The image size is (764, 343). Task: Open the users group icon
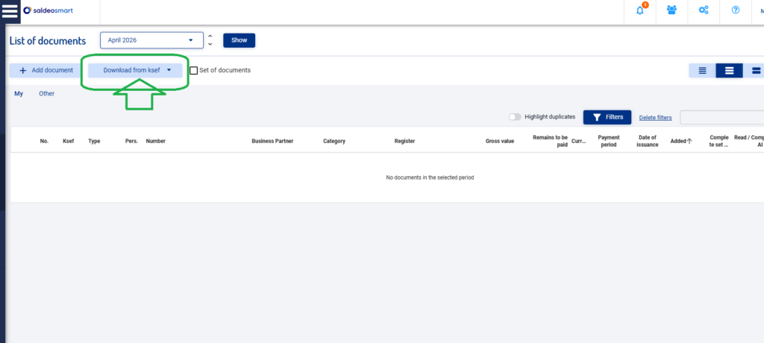pos(671,11)
